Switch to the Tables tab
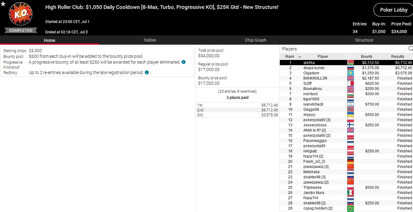 pos(150,40)
